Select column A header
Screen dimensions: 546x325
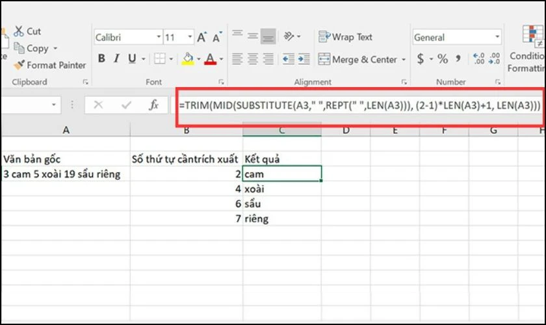[66, 130]
